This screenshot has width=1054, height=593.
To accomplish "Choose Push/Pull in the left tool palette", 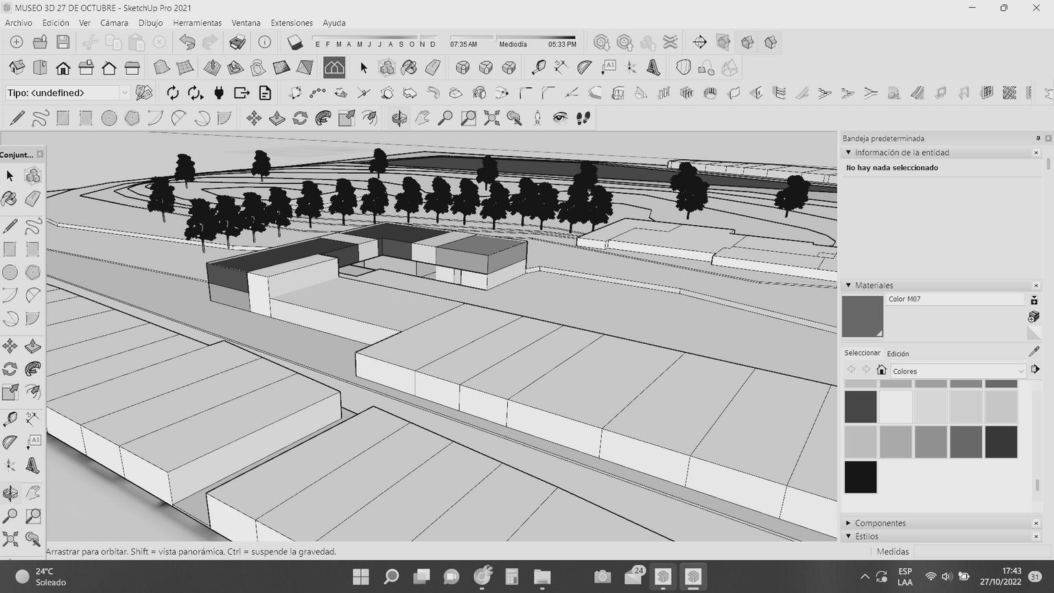I will 32,346.
